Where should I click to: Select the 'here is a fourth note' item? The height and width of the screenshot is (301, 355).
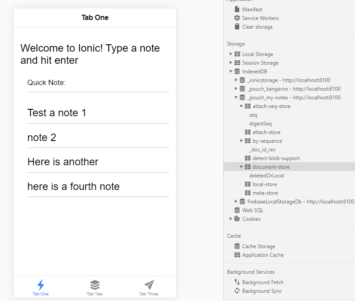tap(98, 186)
